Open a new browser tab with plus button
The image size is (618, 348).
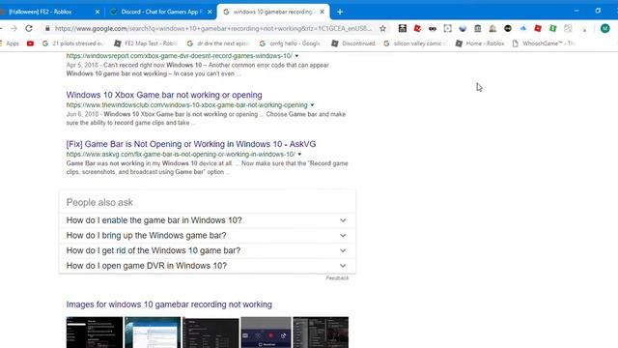point(340,12)
